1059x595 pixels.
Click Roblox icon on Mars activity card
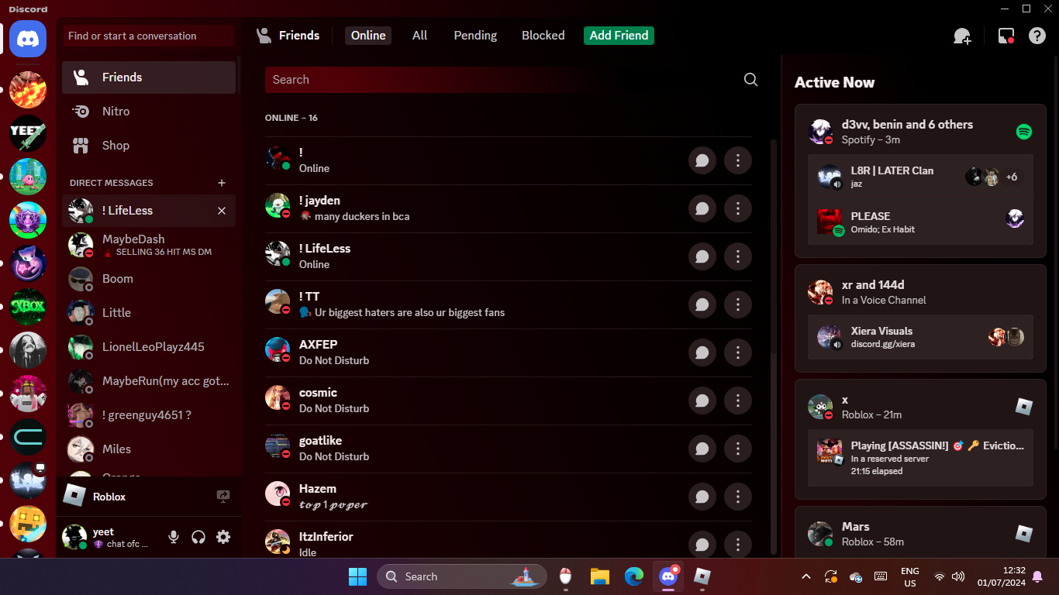[x=1024, y=533]
